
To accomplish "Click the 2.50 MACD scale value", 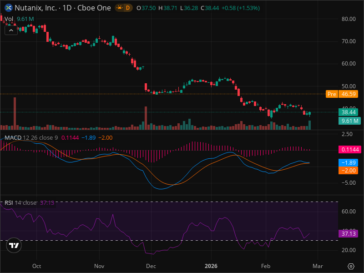I will tap(347, 134).
